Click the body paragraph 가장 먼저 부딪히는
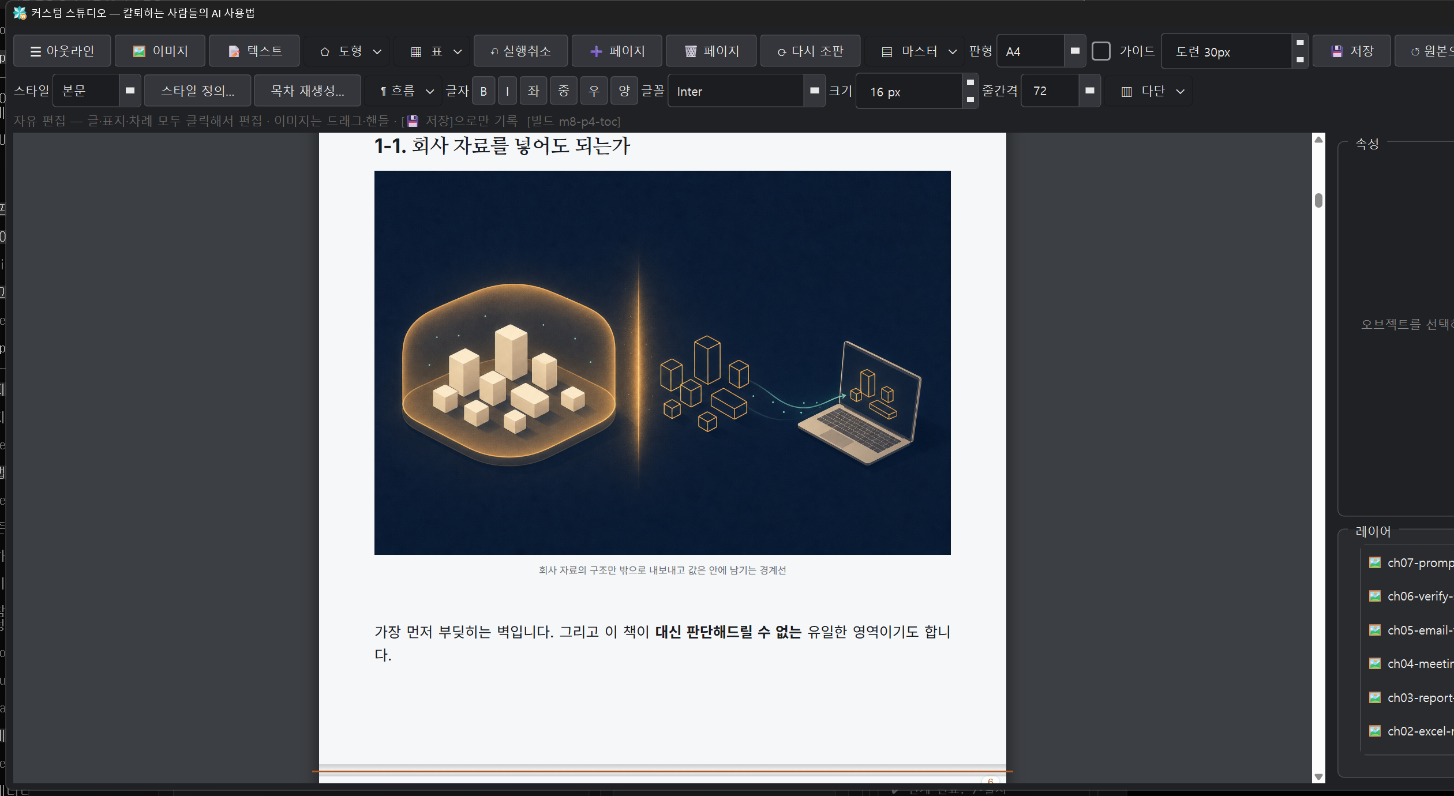1454x796 pixels. click(x=662, y=643)
